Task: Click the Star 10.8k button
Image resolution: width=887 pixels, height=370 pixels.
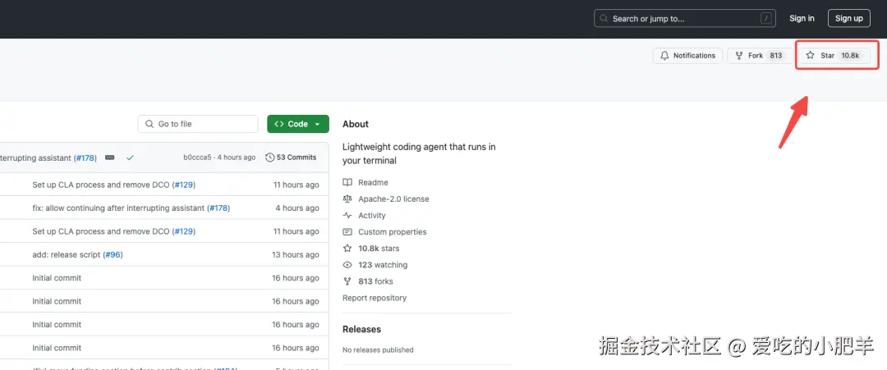Action: [834, 55]
